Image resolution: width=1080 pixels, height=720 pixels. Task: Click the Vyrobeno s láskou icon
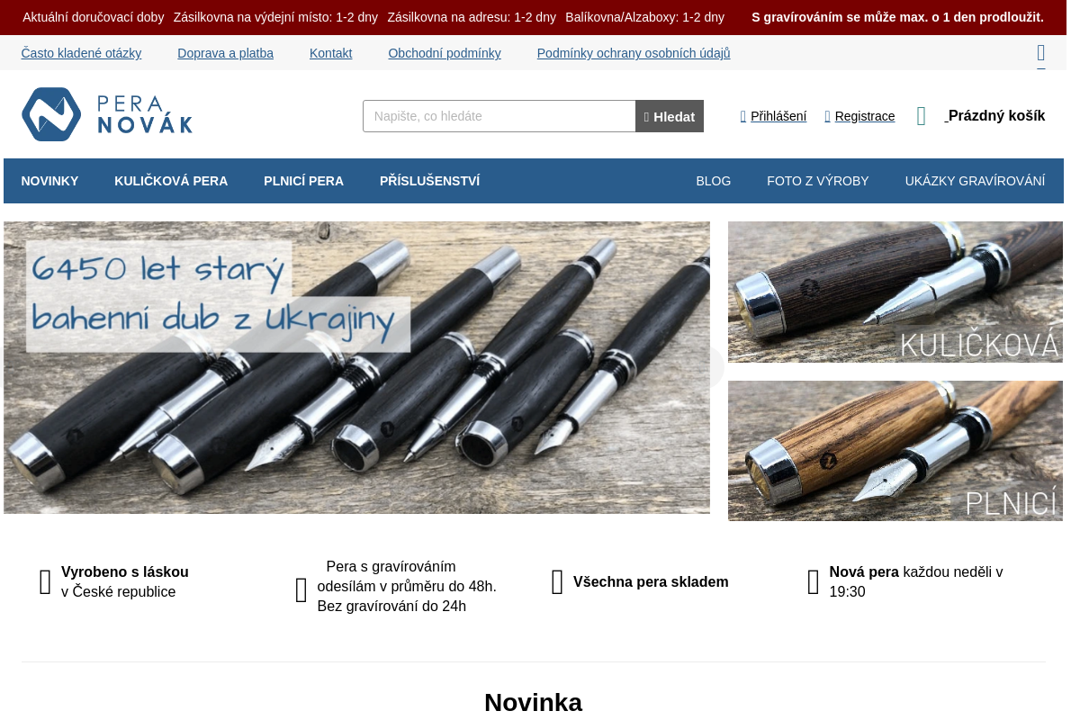[45, 582]
